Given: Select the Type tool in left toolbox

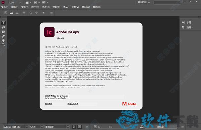Looking at the screenshot, I should pos(3,23).
